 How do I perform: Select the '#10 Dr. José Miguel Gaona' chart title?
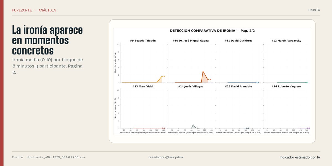(x=191, y=41)
